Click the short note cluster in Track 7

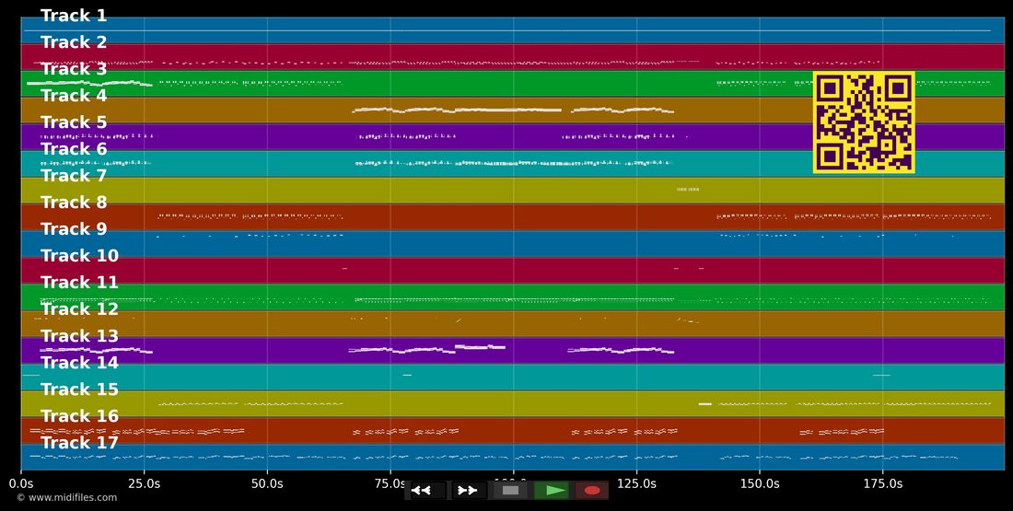pos(688,190)
